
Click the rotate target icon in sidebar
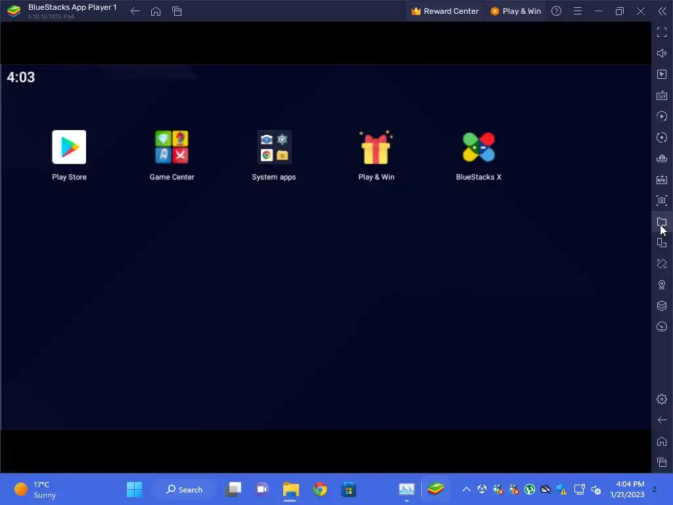662,137
